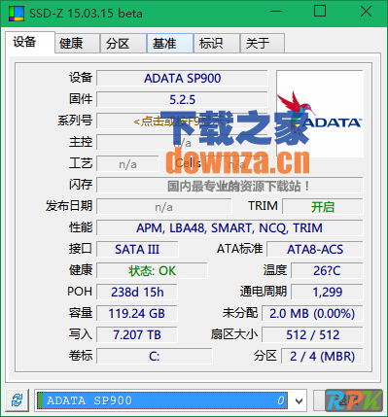Click the firmware value 5.2.5
The height and width of the screenshot is (417, 388).
(x=182, y=99)
